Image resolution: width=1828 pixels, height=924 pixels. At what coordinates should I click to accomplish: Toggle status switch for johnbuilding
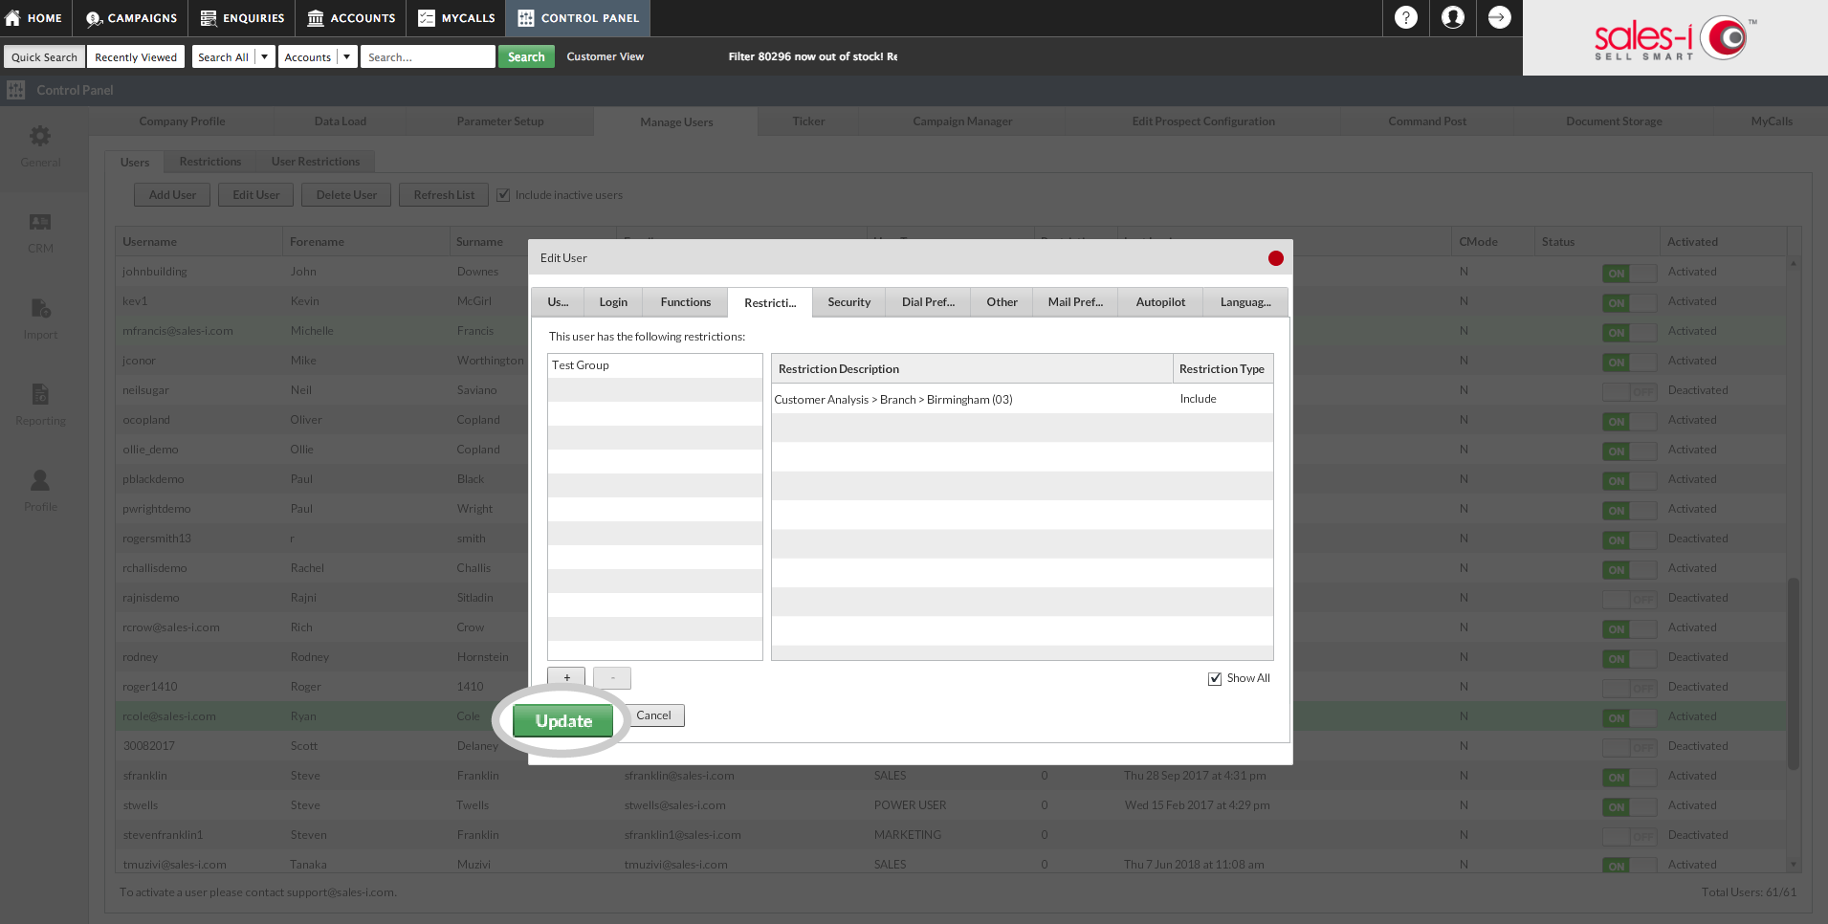coord(1629,274)
